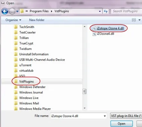Click the Open button
This screenshot has height=127, width=142.
tap(122, 124)
